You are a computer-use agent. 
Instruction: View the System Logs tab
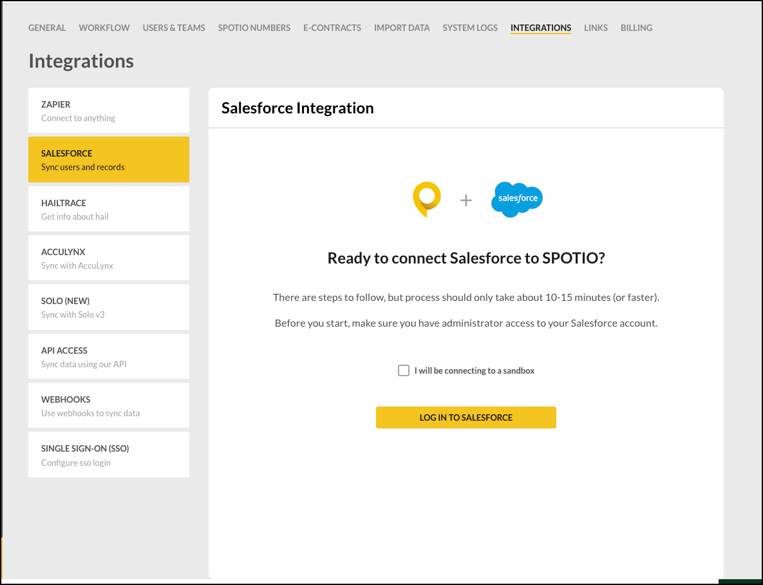point(470,28)
